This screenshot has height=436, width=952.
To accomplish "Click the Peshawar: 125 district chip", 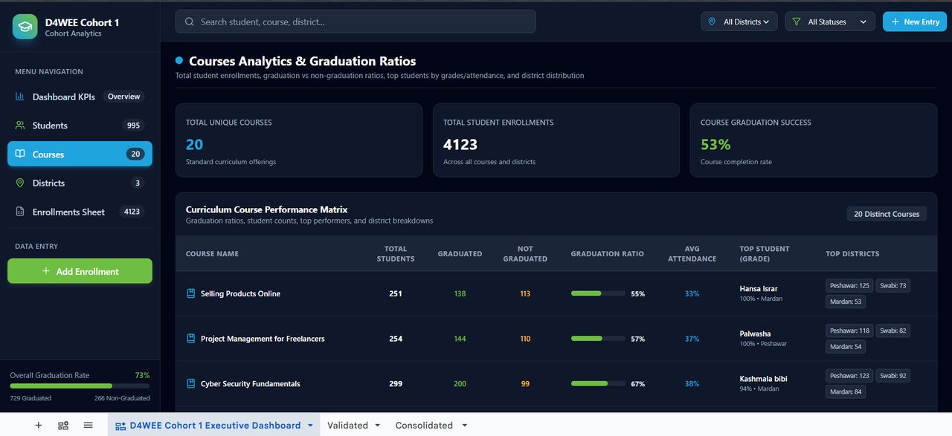I will click(849, 286).
